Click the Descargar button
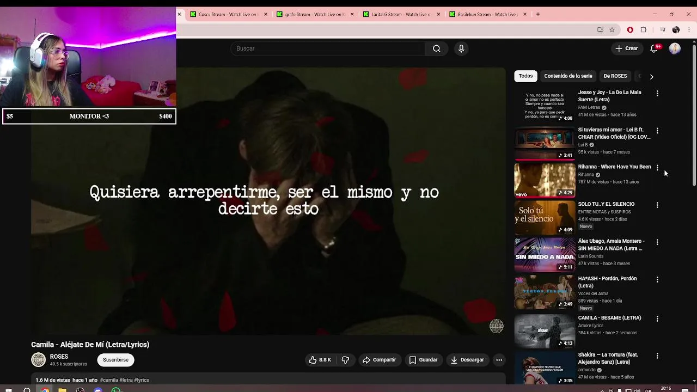697x392 pixels. pos(467,360)
